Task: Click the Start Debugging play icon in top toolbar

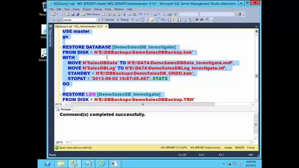Action: (x=176, y=14)
